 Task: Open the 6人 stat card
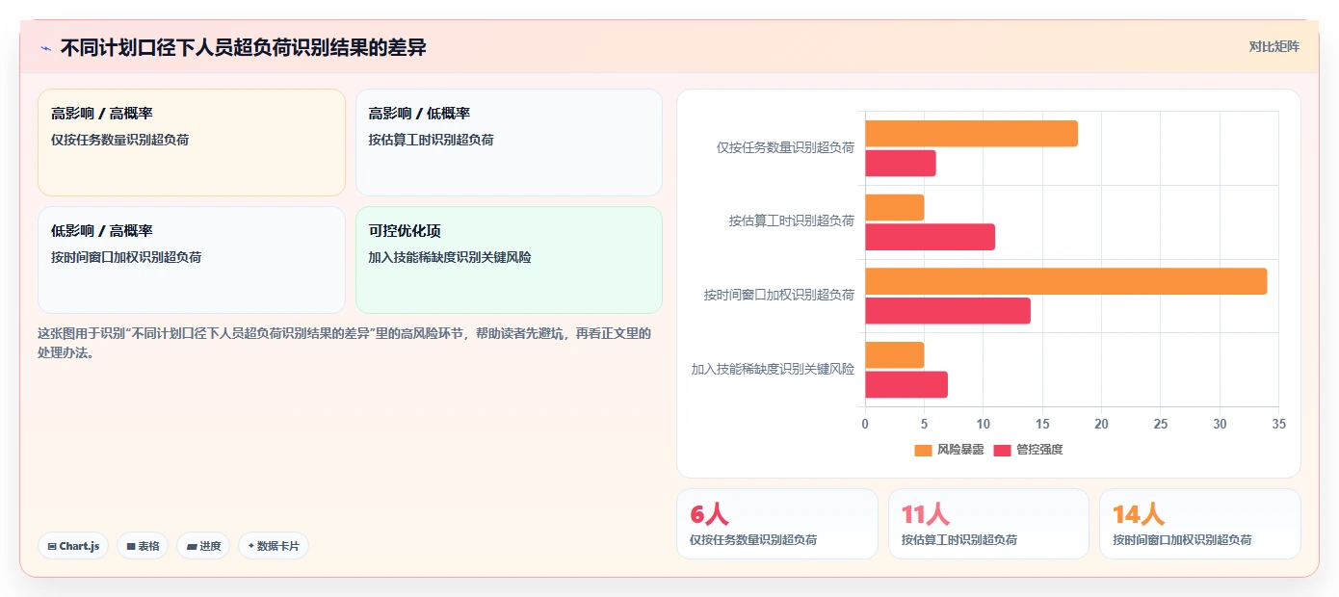coord(777,524)
